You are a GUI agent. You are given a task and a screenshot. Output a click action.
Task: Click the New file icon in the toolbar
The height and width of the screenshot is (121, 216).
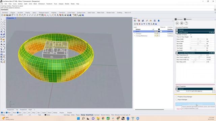click(2, 15)
